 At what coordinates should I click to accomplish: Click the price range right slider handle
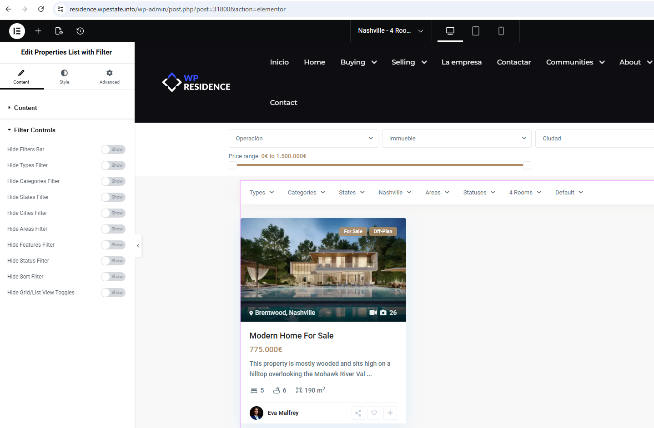tap(527, 165)
